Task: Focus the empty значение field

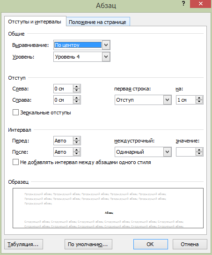Action: (x=186, y=152)
